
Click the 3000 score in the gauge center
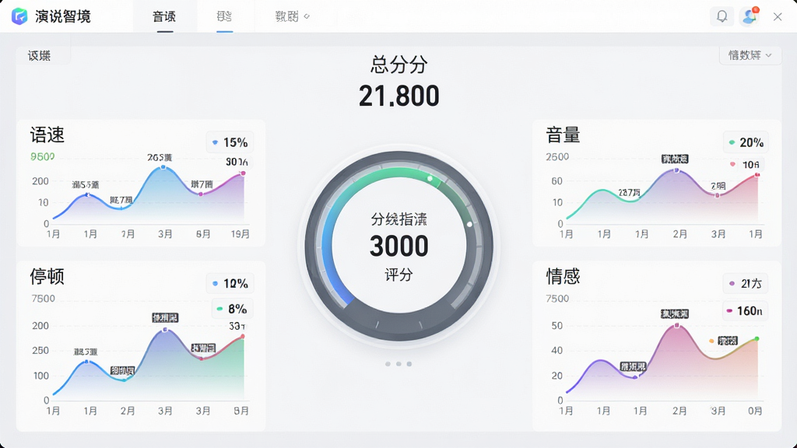point(399,247)
